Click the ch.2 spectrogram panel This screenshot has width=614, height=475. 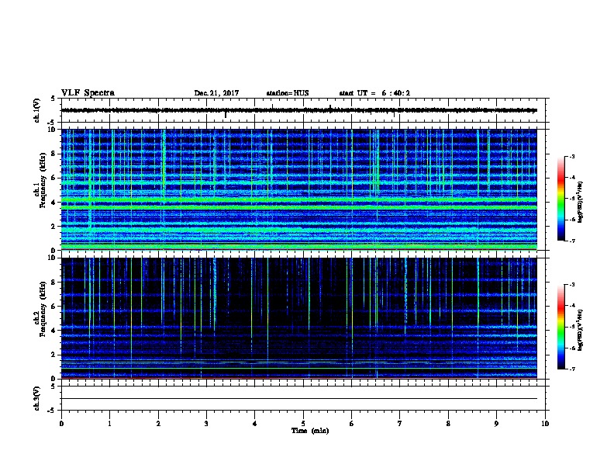click(x=298, y=318)
